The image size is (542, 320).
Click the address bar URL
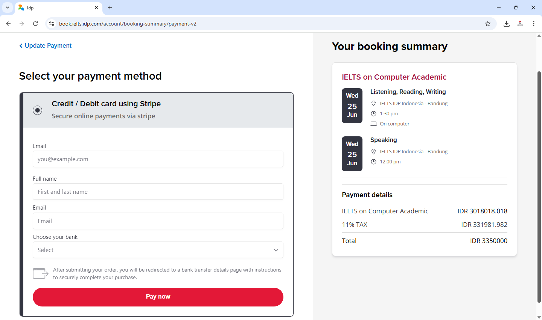click(128, 24)
